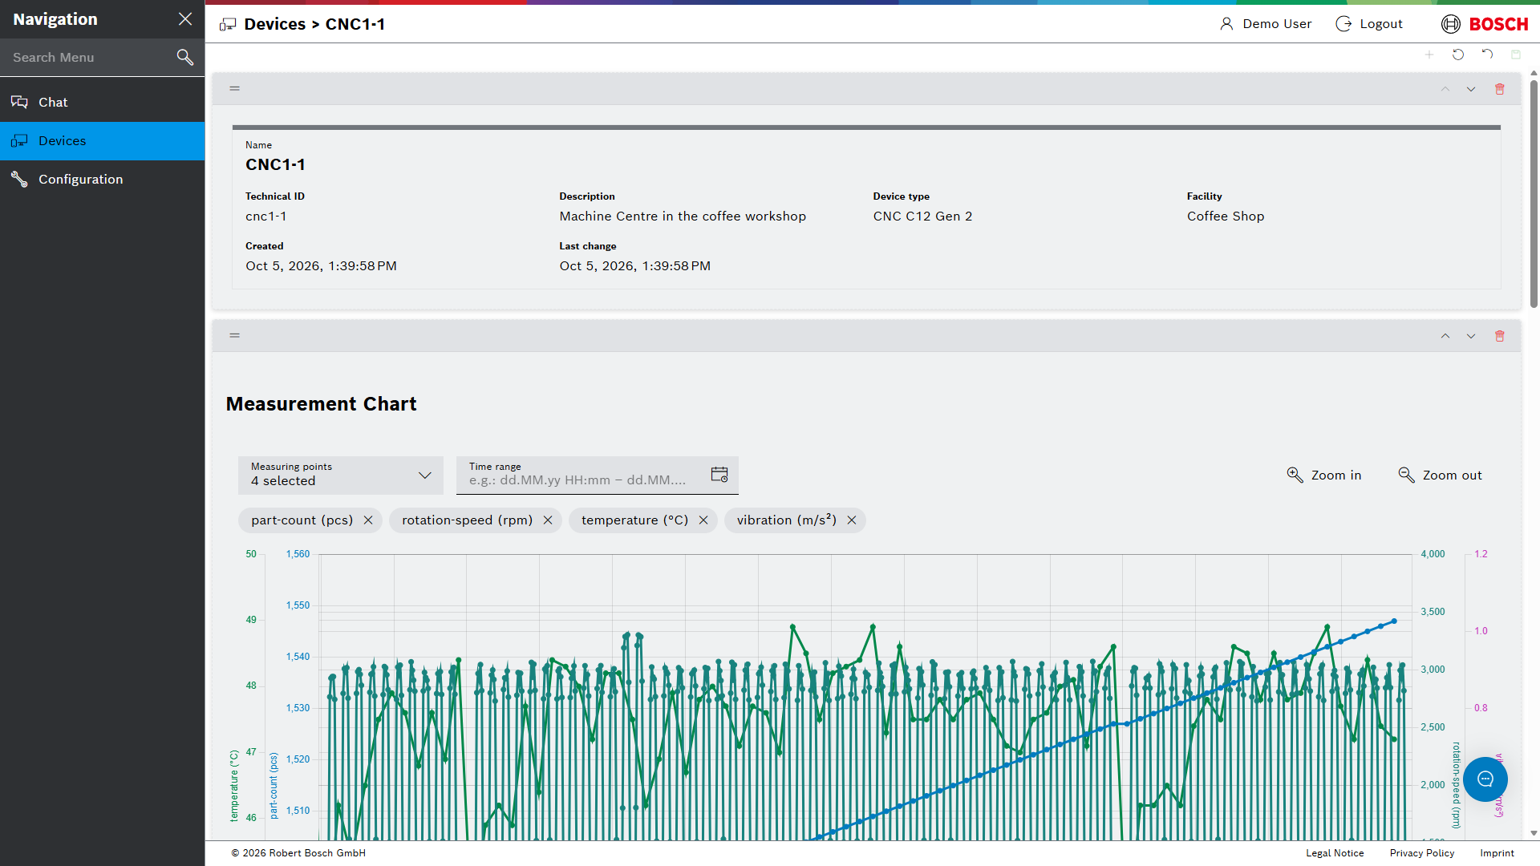The height and width of the screenshot is (866, 1540).
Task: Delete the Measurement Chart widget
Action: click(1500, 336)
